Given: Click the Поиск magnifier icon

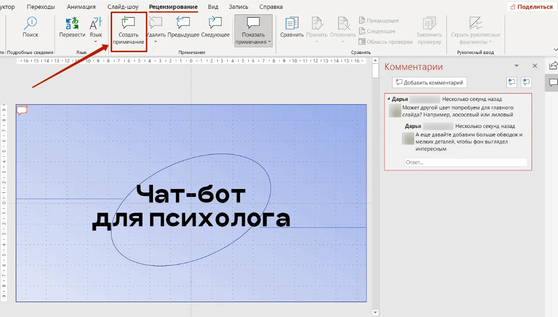Looking at the screenshot, I should coord(31,23).
